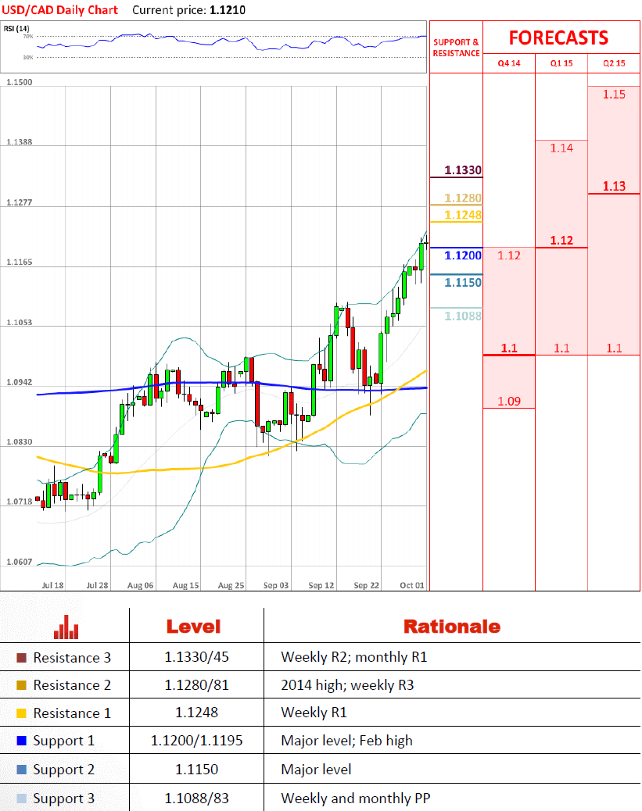642x811 pixels.
Task: Click the Support 3 light blue swatch
Action: click(x=21, y=798)
